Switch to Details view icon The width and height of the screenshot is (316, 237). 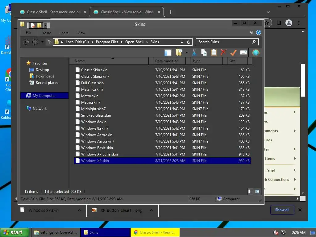250,191
